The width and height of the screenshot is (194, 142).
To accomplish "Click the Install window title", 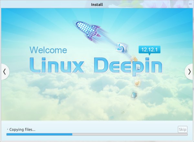I will (97, 5).
